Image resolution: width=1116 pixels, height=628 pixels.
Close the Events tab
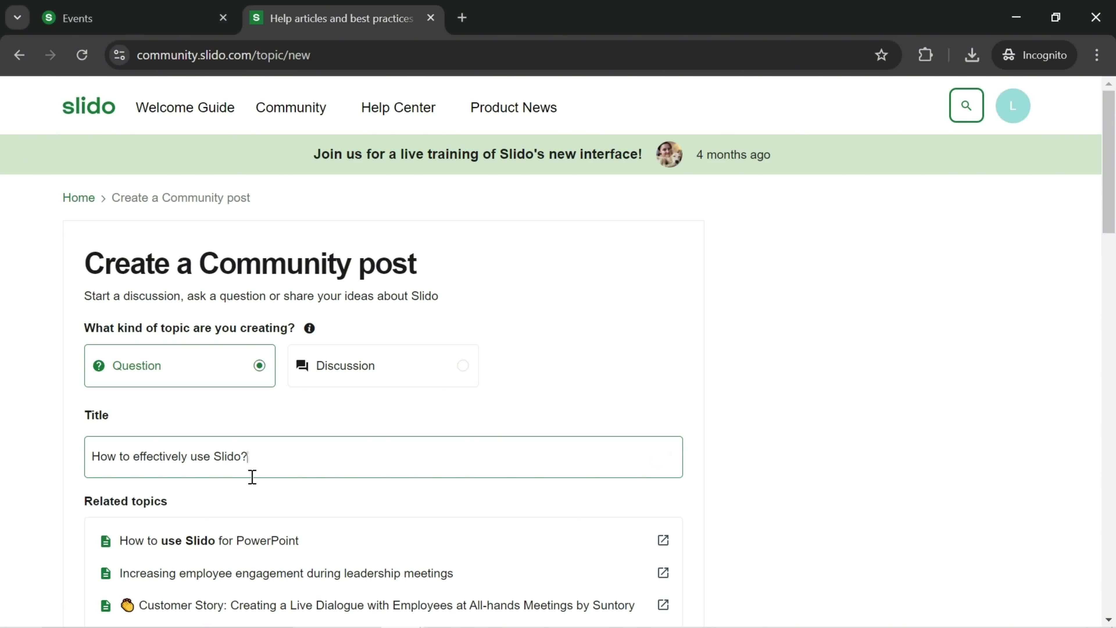223,18
